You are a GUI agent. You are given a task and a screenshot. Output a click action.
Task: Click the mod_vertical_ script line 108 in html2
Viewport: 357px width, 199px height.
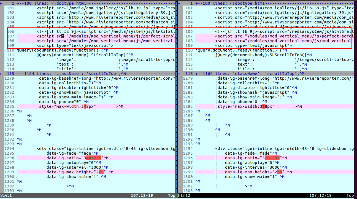[285, 41]
